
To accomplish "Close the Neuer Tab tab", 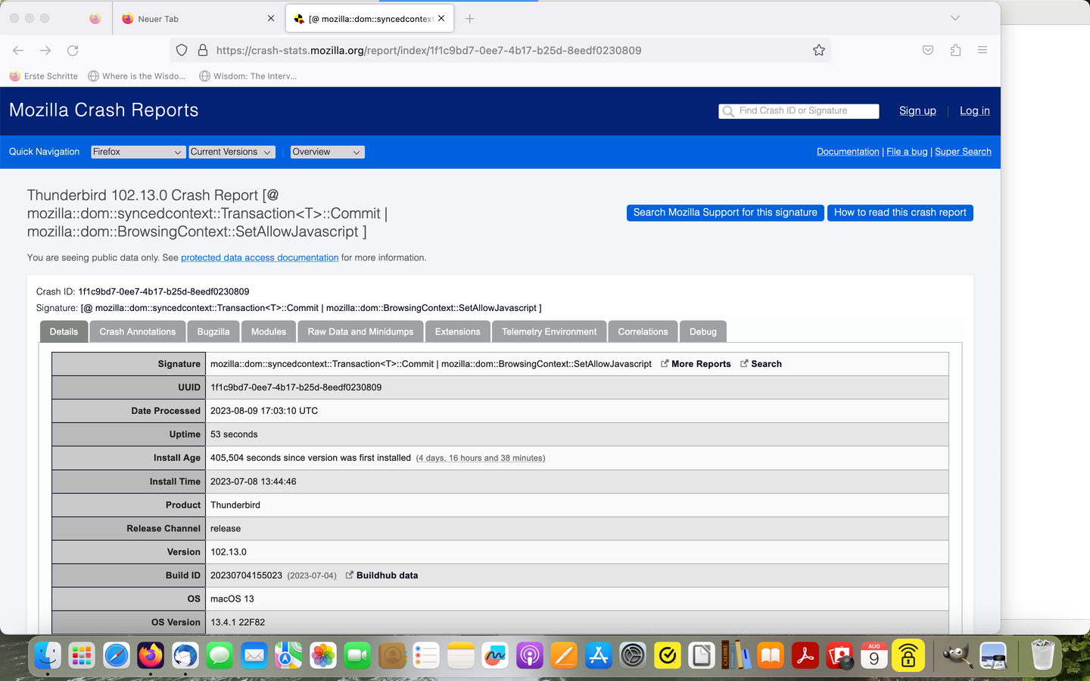I will pyautogui.click(x=271, y=18).
